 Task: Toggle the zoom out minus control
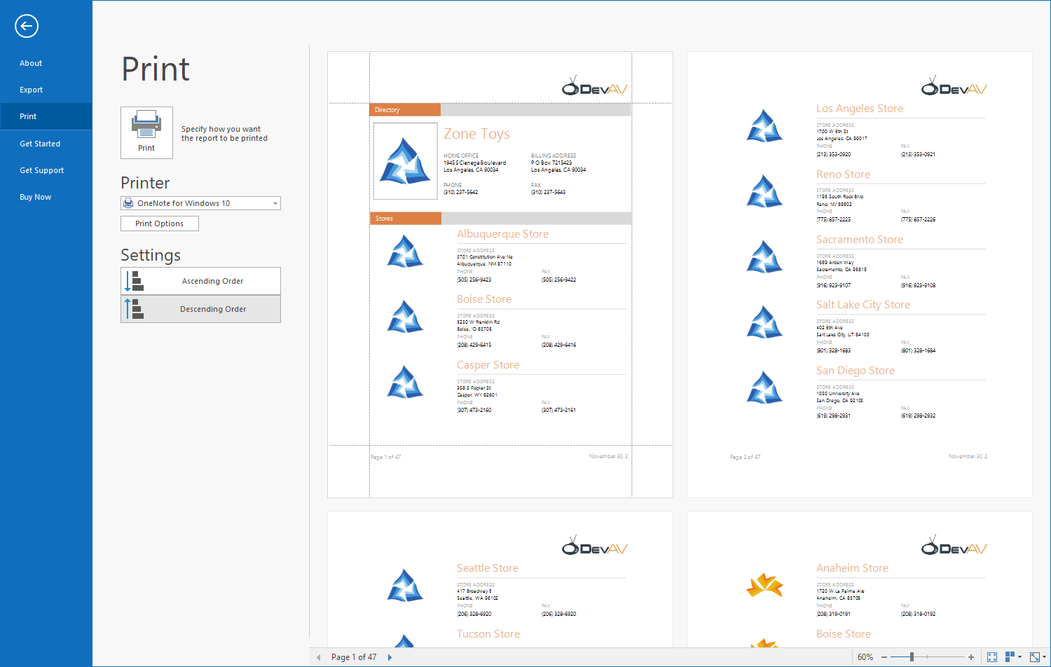click(884, 657)
